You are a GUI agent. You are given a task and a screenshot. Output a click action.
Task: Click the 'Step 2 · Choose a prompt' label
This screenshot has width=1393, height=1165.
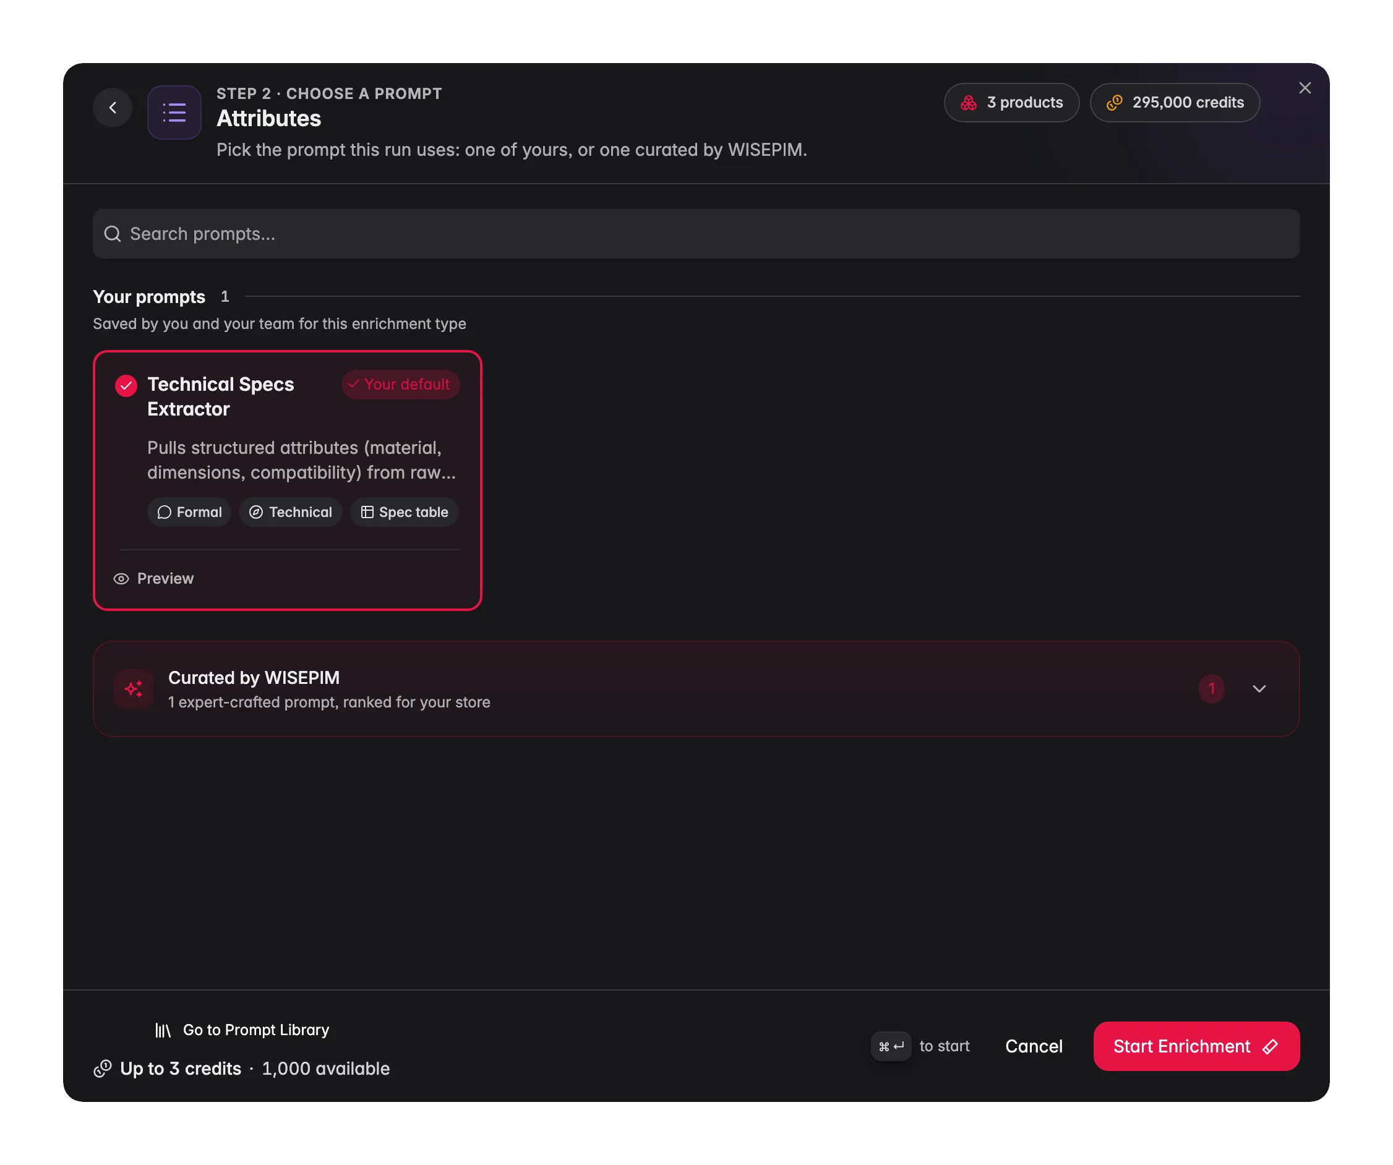329,93
